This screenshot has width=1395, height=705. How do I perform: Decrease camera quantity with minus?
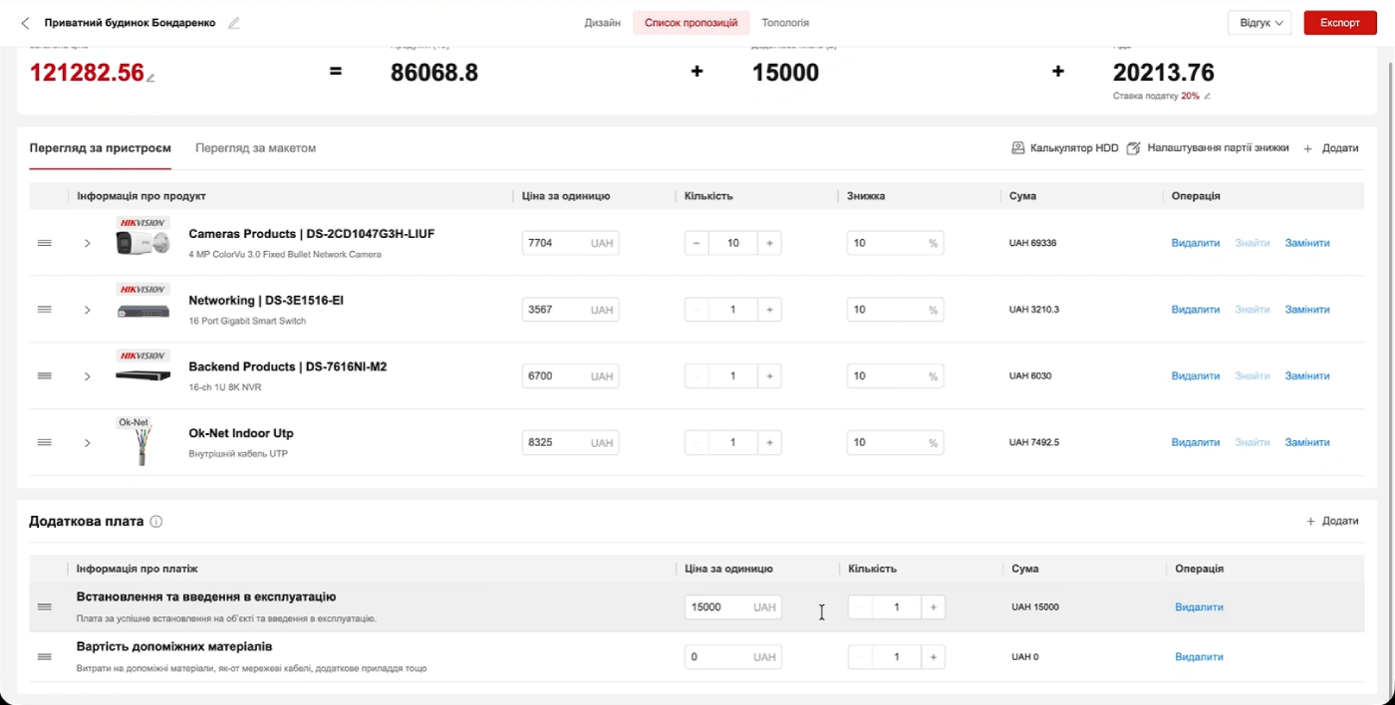tap(697, 243)
